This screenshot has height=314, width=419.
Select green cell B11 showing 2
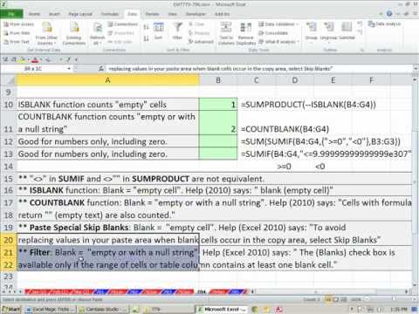pyautogui.click(x=218, y=122)
